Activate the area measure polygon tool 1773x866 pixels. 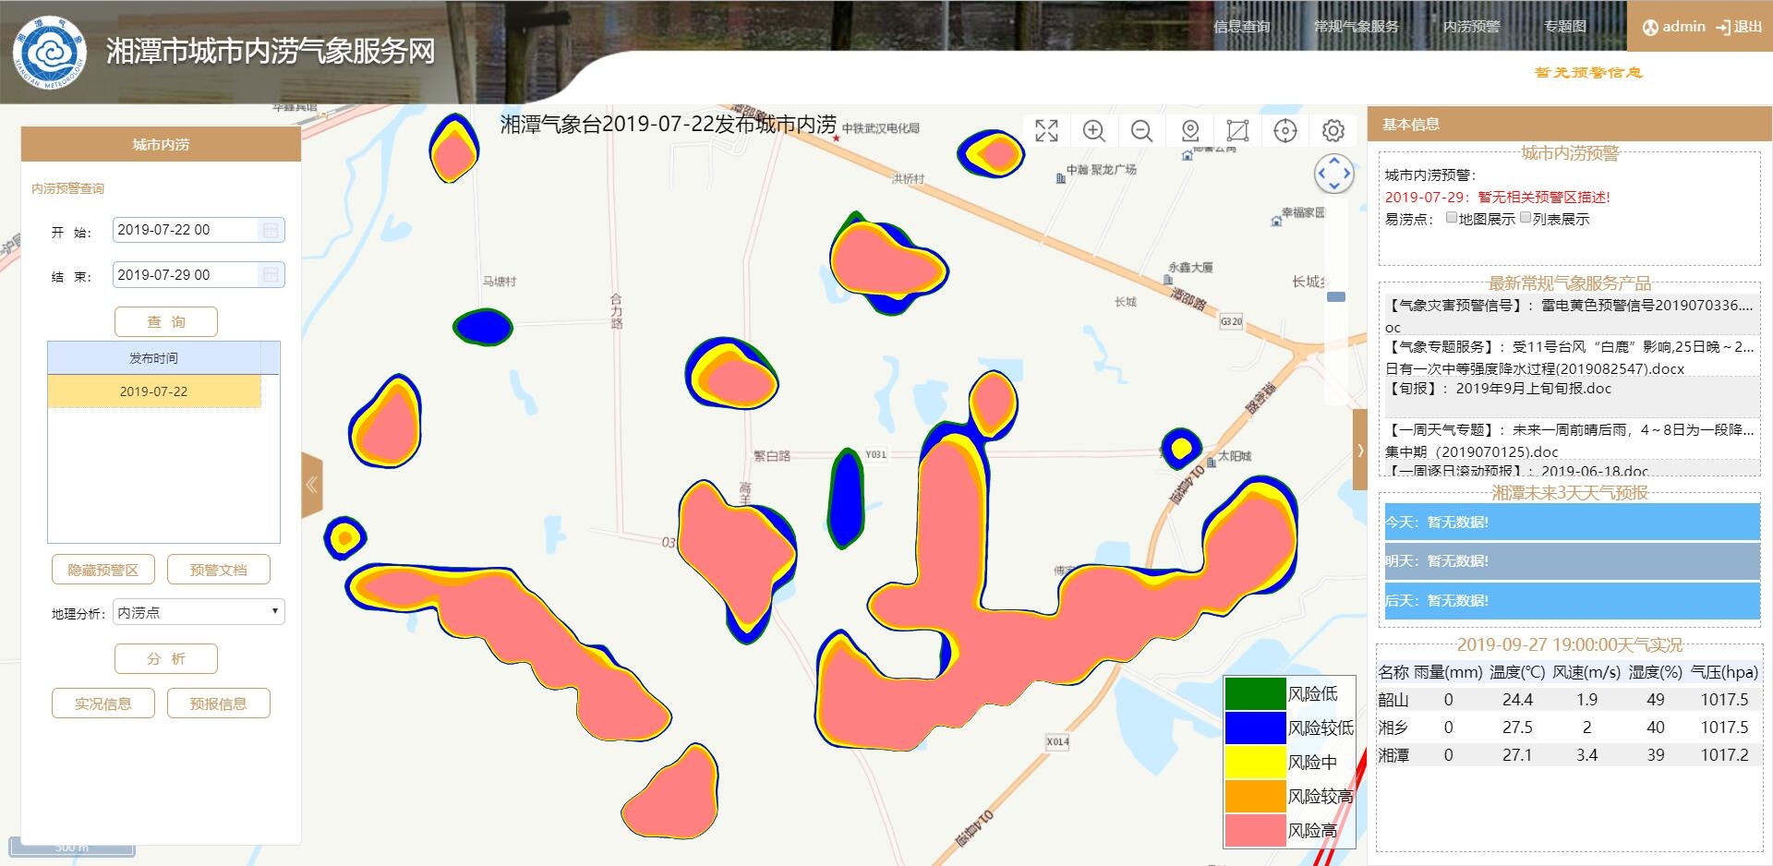click(x=1237, y=131)
